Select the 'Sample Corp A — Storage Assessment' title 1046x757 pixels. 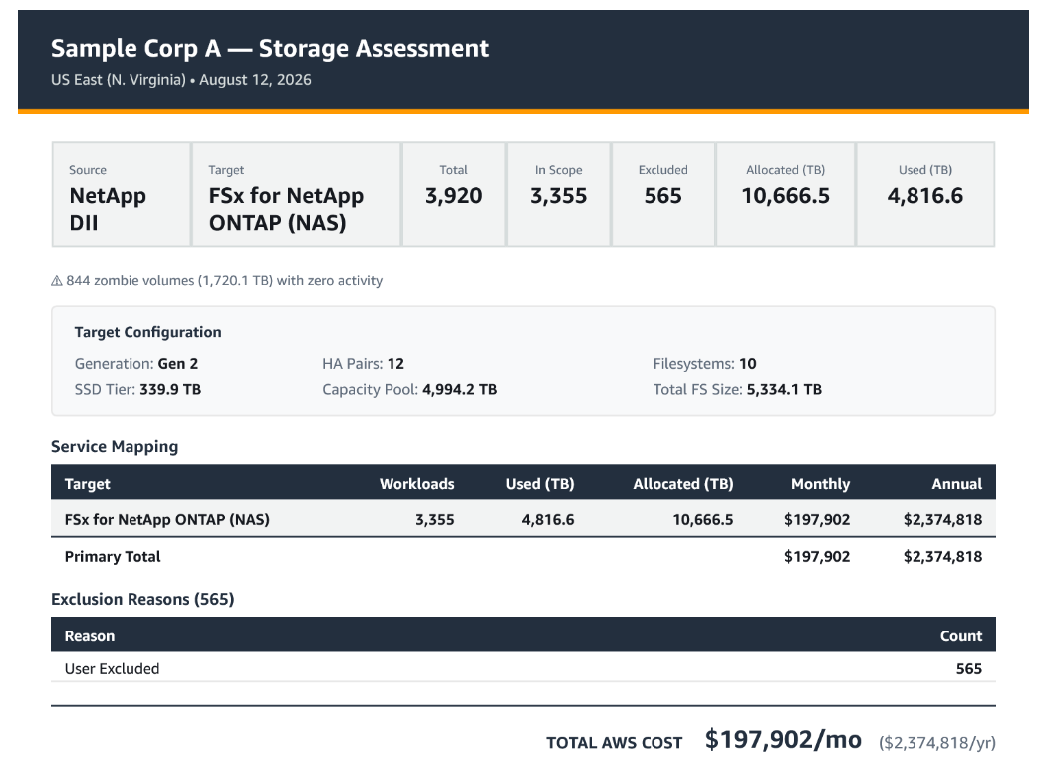click(270, 49)
